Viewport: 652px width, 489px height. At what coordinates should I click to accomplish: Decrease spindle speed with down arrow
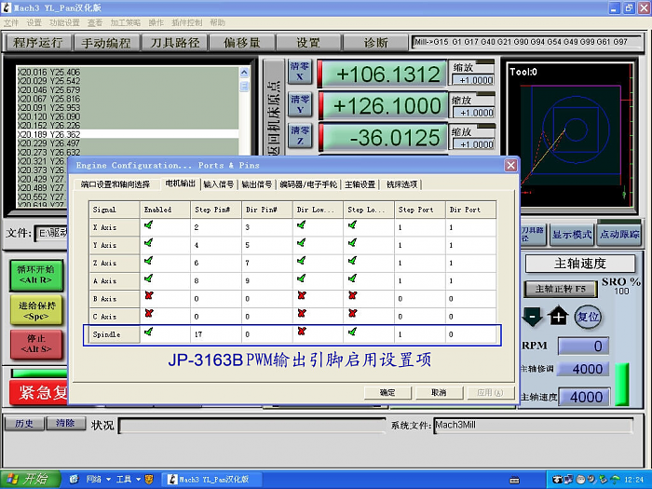(x=532, y=317)
